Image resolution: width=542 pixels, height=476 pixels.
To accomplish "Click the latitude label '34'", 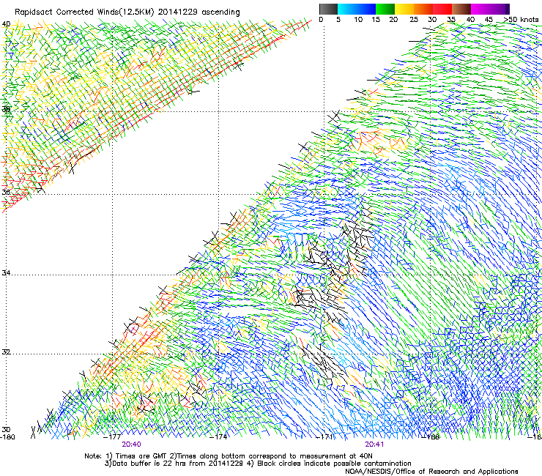I will (x=6, y=272).
